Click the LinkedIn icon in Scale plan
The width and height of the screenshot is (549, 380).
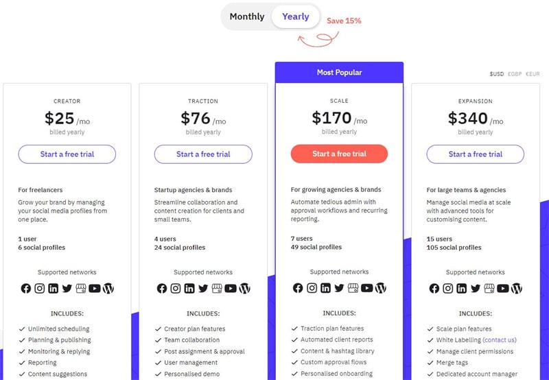[325, 288]
